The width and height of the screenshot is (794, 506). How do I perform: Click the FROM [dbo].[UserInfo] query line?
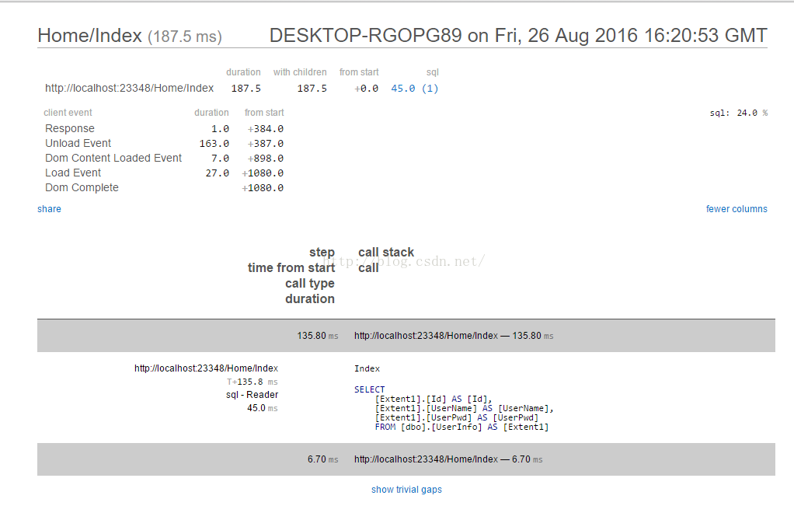(461, 427)
